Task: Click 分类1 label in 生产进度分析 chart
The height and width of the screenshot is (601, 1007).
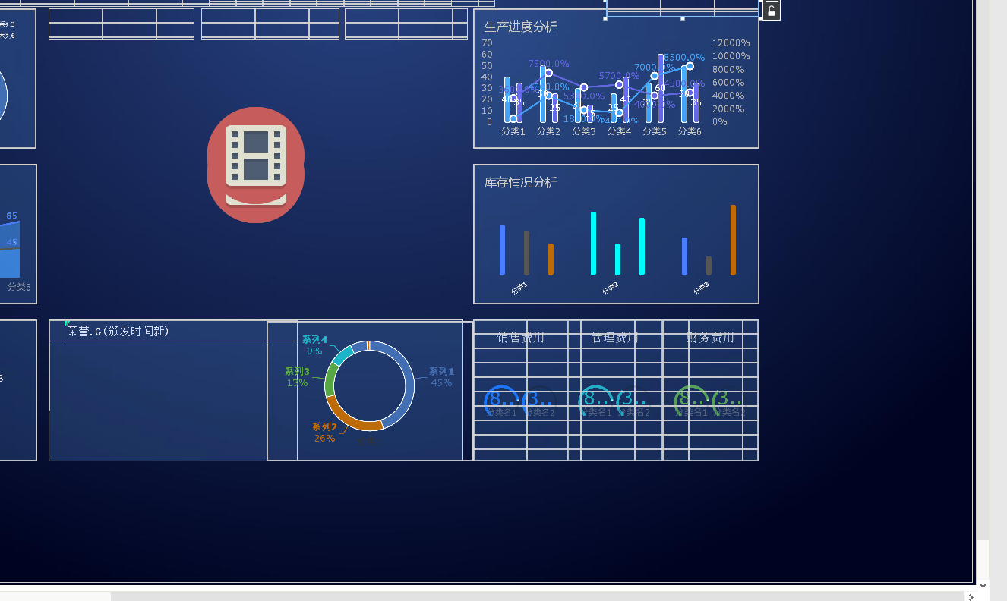Action: [513, 131]
